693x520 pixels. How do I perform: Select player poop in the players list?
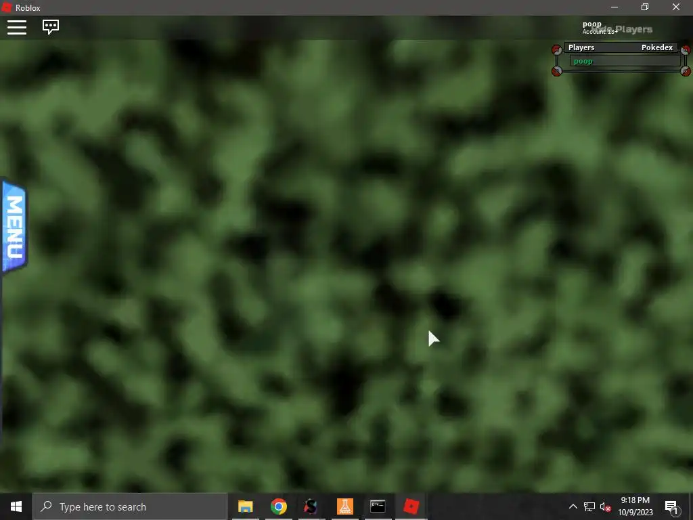625,61
